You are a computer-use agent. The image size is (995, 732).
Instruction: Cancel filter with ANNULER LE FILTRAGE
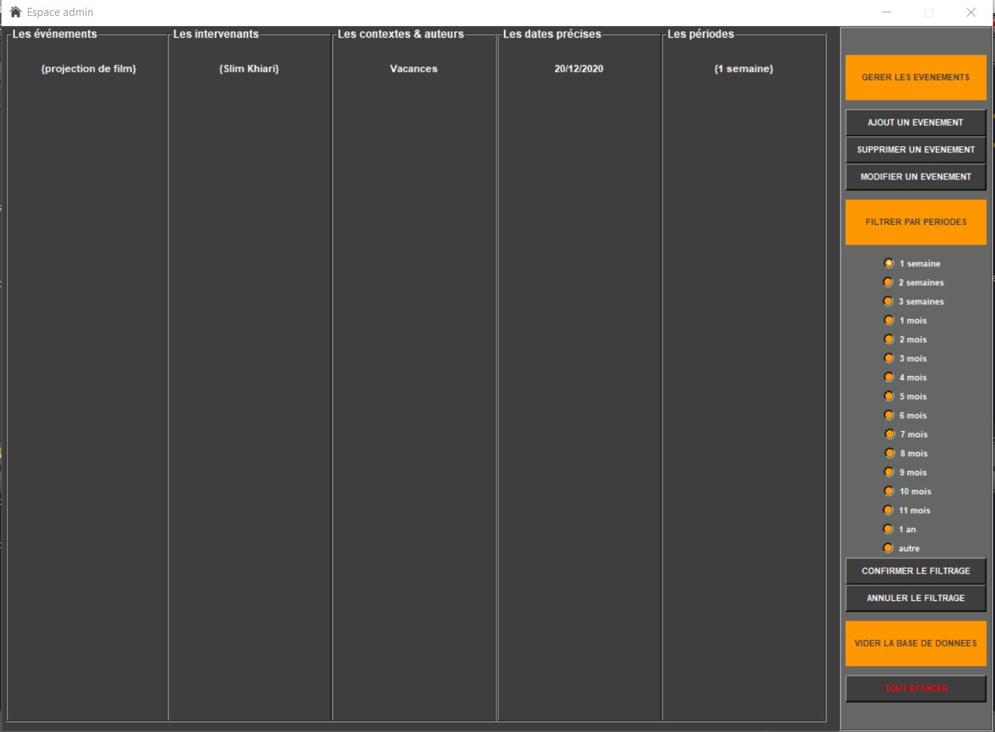[x=915, y=598]
